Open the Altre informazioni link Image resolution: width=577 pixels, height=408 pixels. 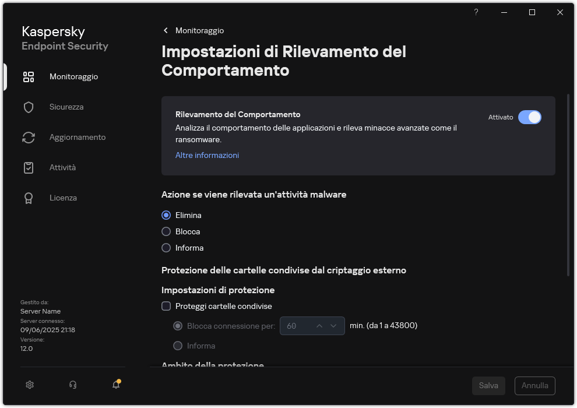(x=207, y=155)
